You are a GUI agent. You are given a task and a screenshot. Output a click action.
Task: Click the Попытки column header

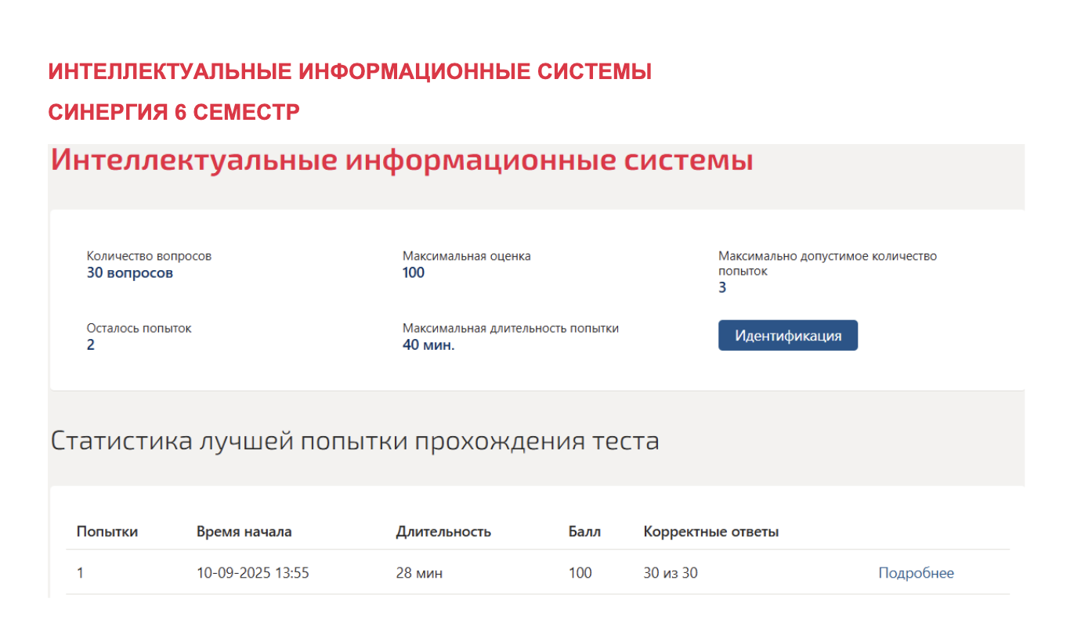107,532
